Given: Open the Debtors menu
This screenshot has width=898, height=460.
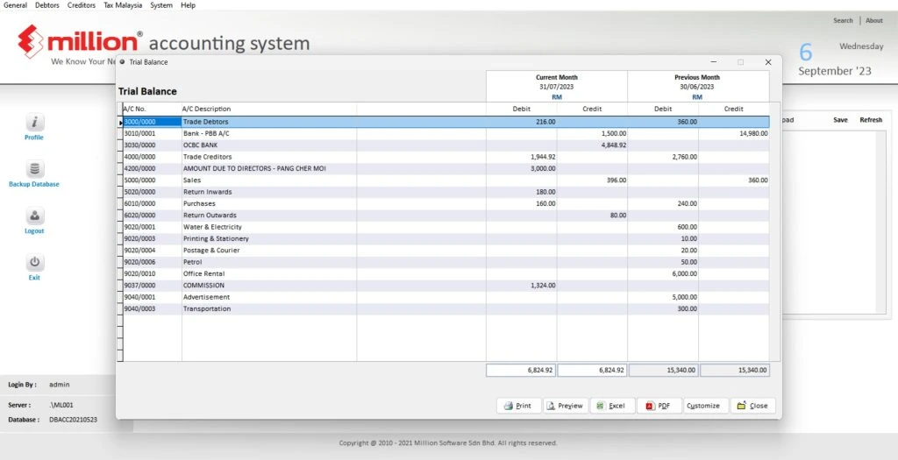Looking at the screenshot, I should [47, 5].
